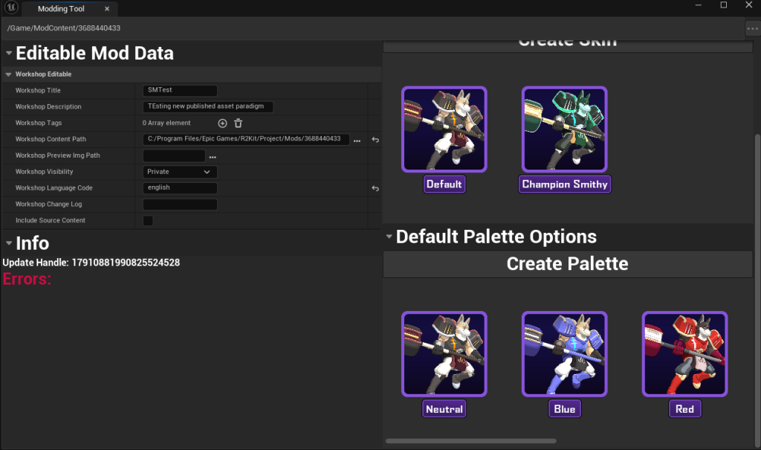Image resolution: width=761 pixels, height=450 pixels.
Task: Open the Workshop Visibility dropdown
Action: (x=180, y=172)
